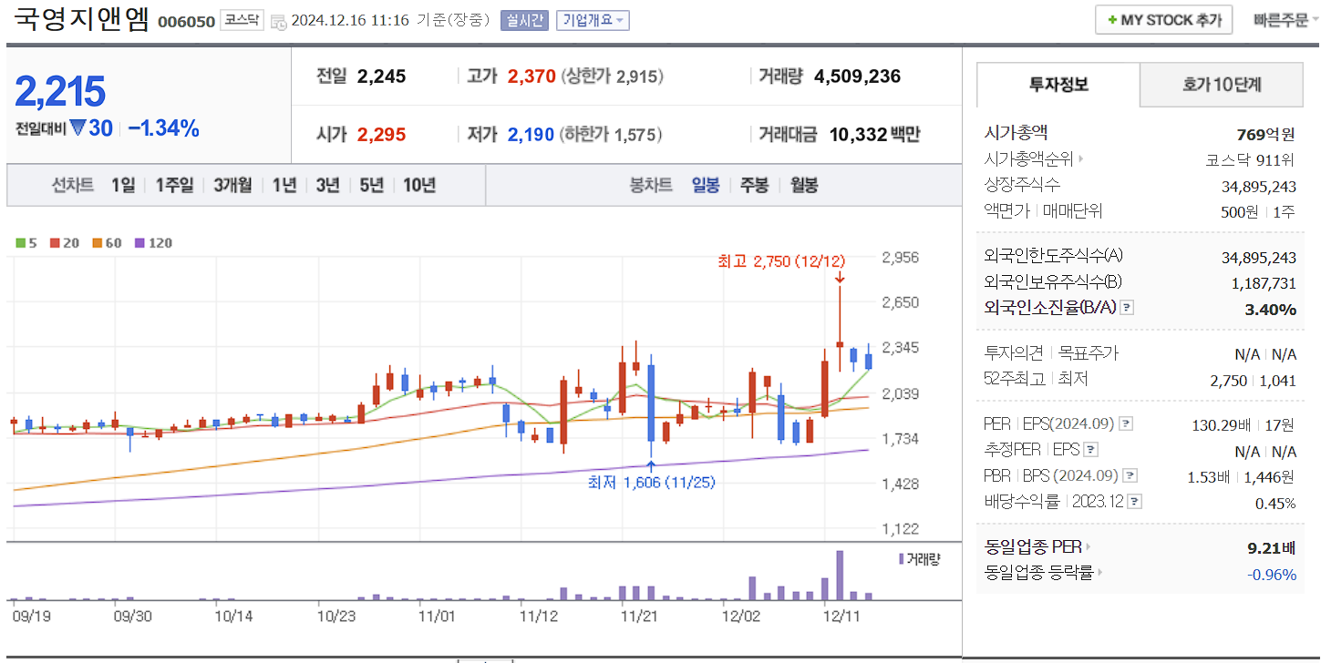Click the plus icon on MY STOCK 추가

1114,19
